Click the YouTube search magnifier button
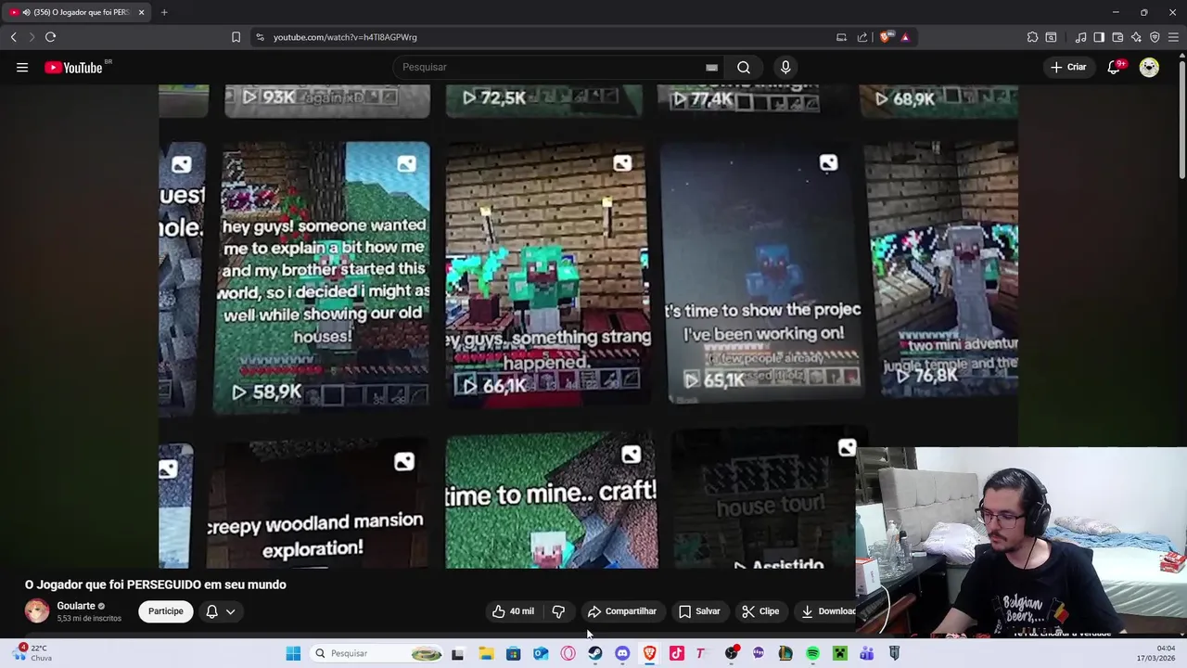Screen dimensions: 1187x668 point(744,67)
